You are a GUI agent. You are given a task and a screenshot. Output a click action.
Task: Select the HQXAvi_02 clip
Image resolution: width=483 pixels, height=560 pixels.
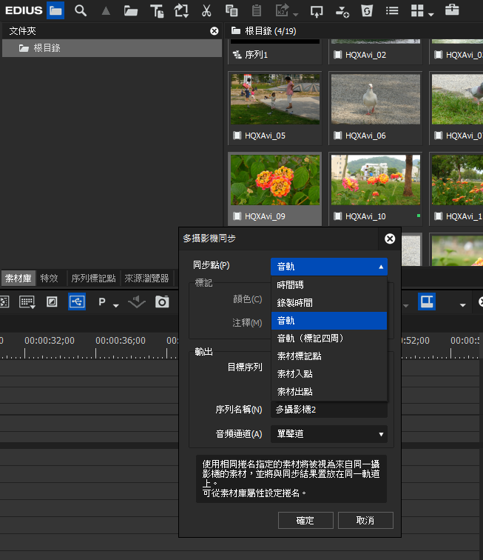coord(375,55)
